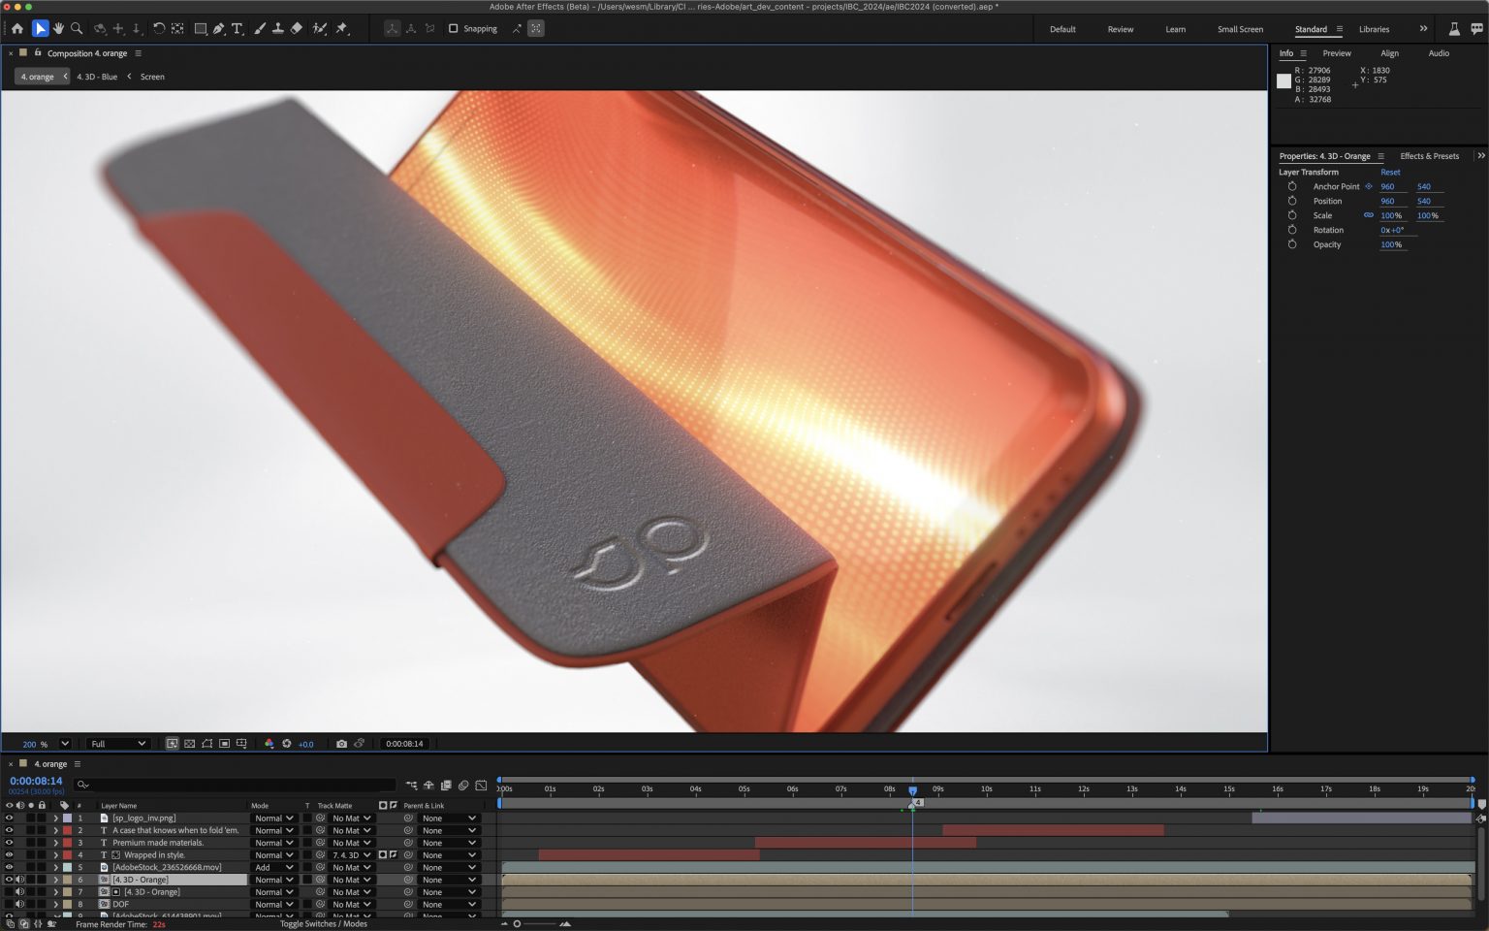Image resolution: width=1489 pixels, height=931 pixels.
Task: Hide the [AdobeStock_236526668.mov] layer
Action: click(9, 867)
